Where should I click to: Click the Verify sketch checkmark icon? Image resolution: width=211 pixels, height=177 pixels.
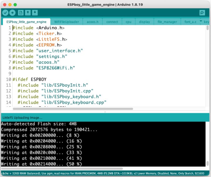tap(5, 13)
